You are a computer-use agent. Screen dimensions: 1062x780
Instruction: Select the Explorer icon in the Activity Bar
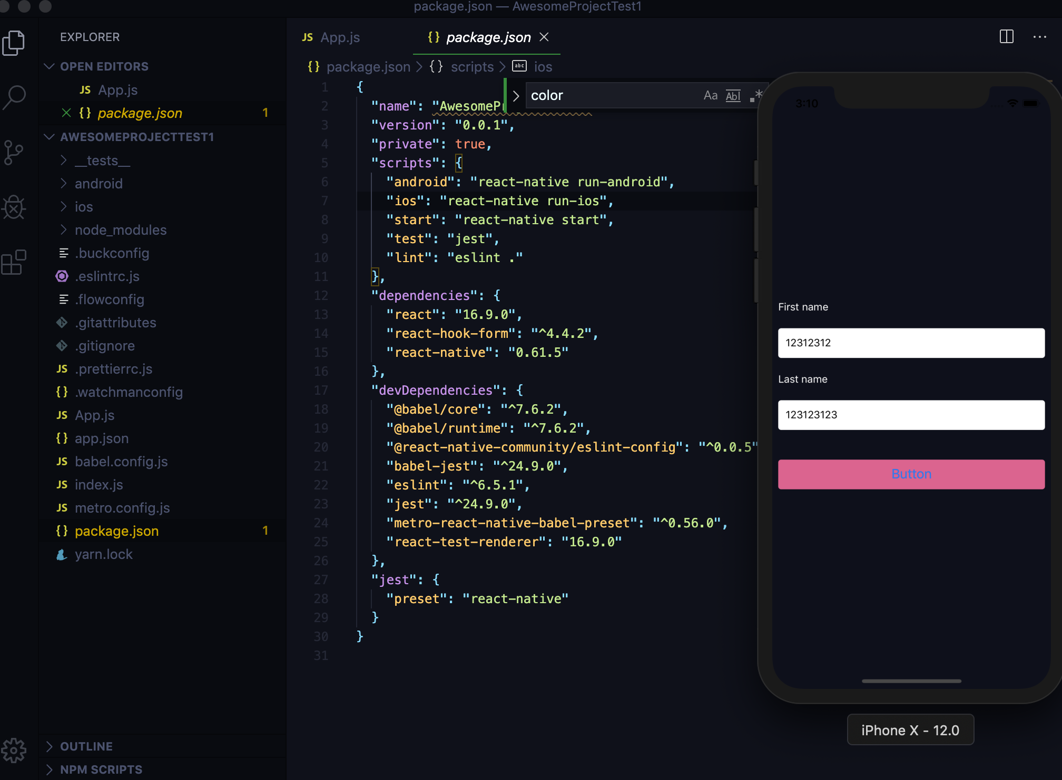(x=14, y=43)
